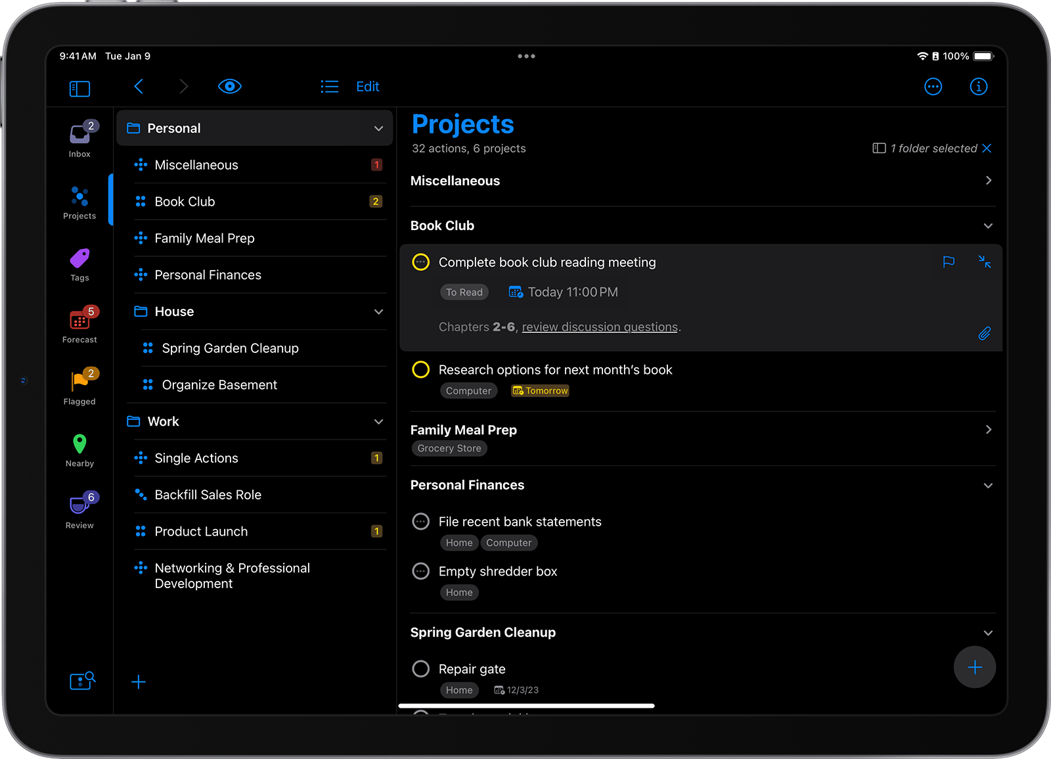Toggle view options with the eye icon
This screenshot has height=759, width=1051.
pos(229,86)
